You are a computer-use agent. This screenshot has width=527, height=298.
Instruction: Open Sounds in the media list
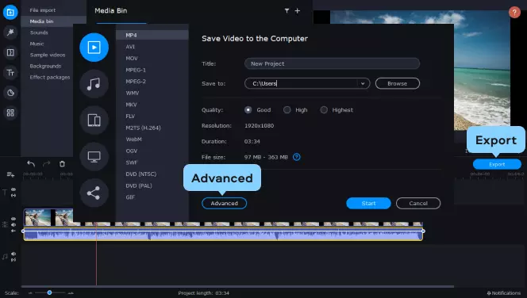39,32
